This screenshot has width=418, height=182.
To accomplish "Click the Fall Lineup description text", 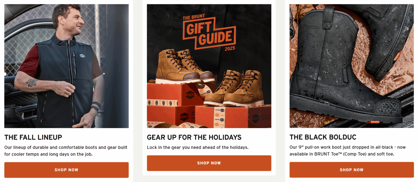I will (x=66, y=151).
